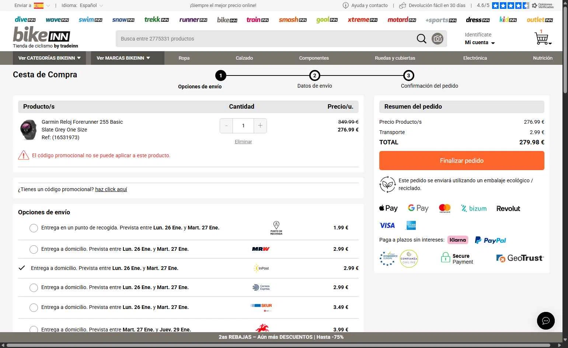
Task: Expand Ver CATEGORÍAS BIKEINN menu
Action: click(x=49, y=58)
